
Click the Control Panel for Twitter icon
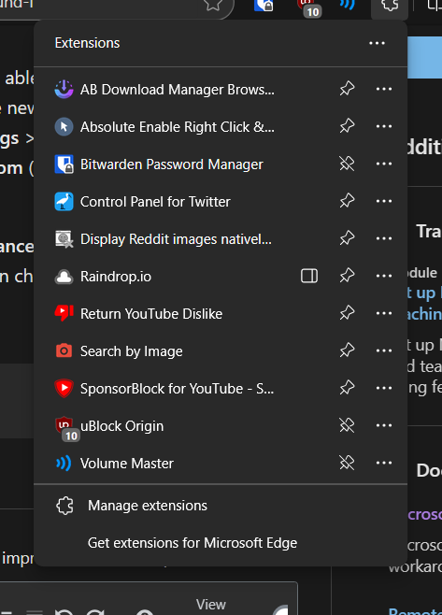tap(64, 202)
